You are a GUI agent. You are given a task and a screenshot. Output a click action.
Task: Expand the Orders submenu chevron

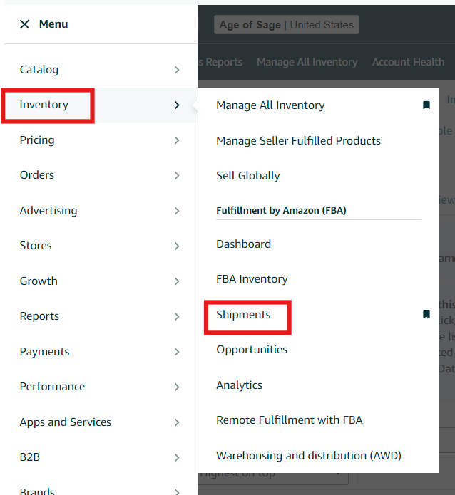pos(177,175)
